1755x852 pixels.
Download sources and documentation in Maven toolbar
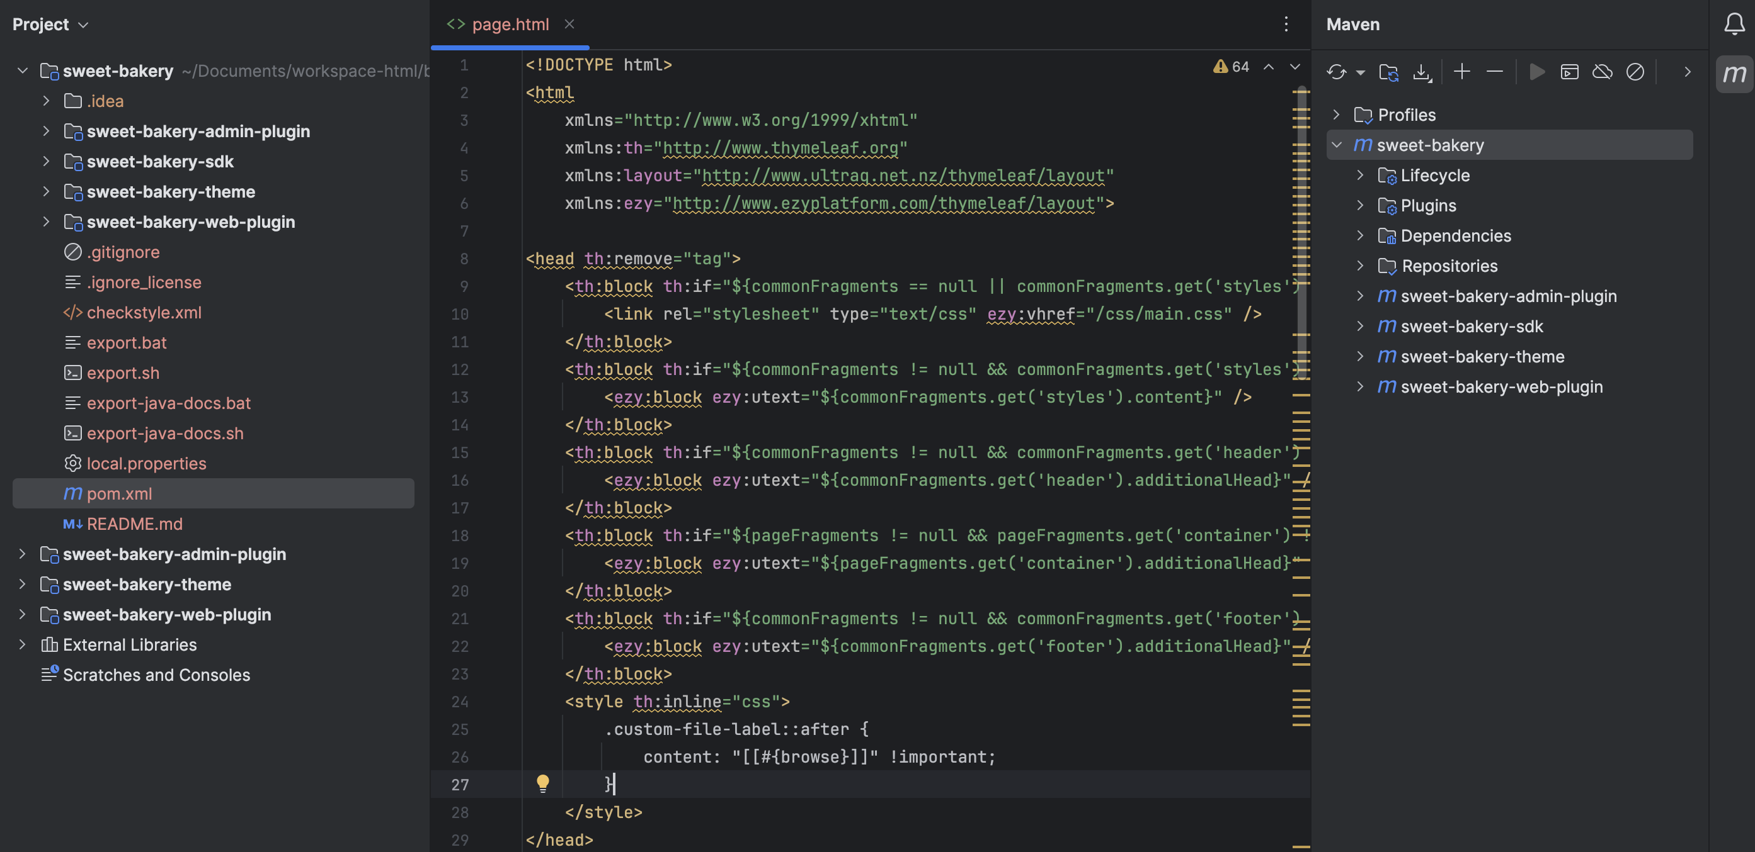[1422, 72]
